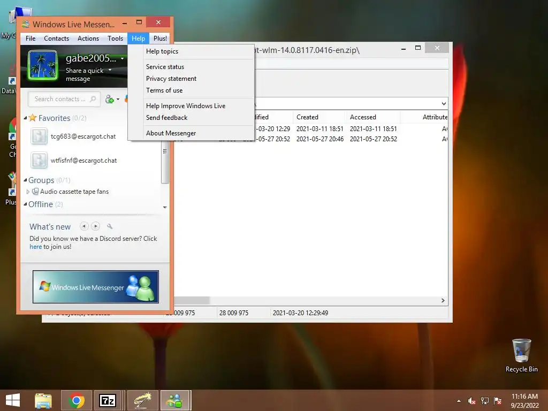
Task: Click the network tray icon
Action: pyautogui.click(x=485, y=401)
